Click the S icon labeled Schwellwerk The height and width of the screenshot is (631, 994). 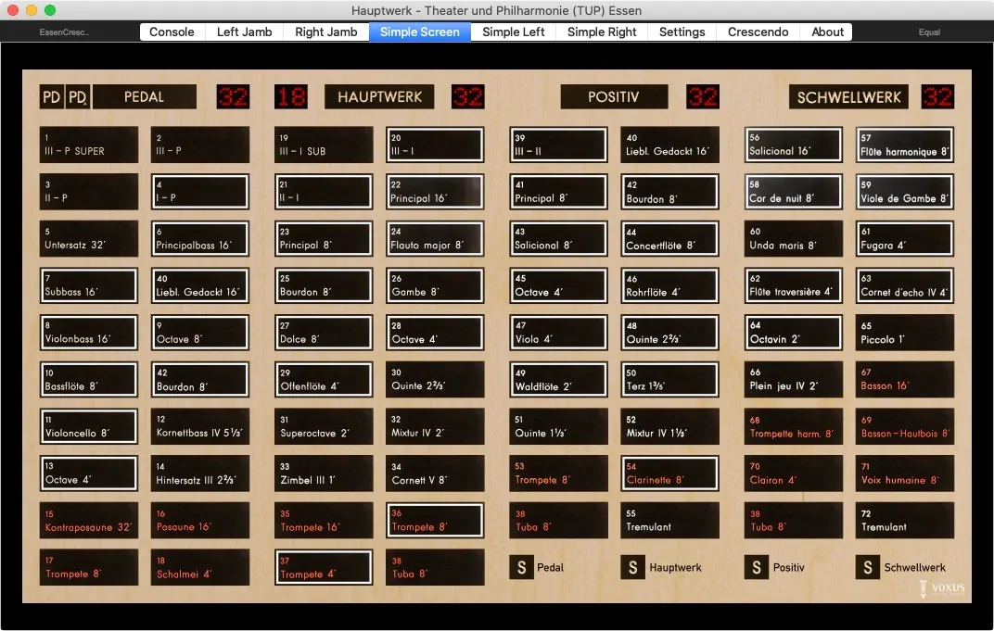(x=868, y=567)
